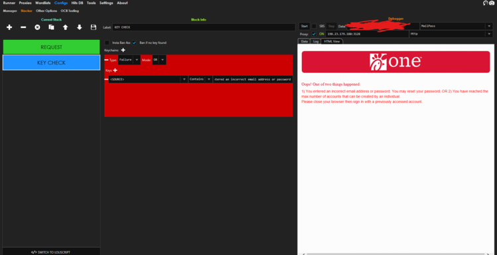Expand the <SOURCE> left-term dropdown
Image resolution: width=497 pixels, height=255 pixels.
pyautogui.click(x=148, y=79)
